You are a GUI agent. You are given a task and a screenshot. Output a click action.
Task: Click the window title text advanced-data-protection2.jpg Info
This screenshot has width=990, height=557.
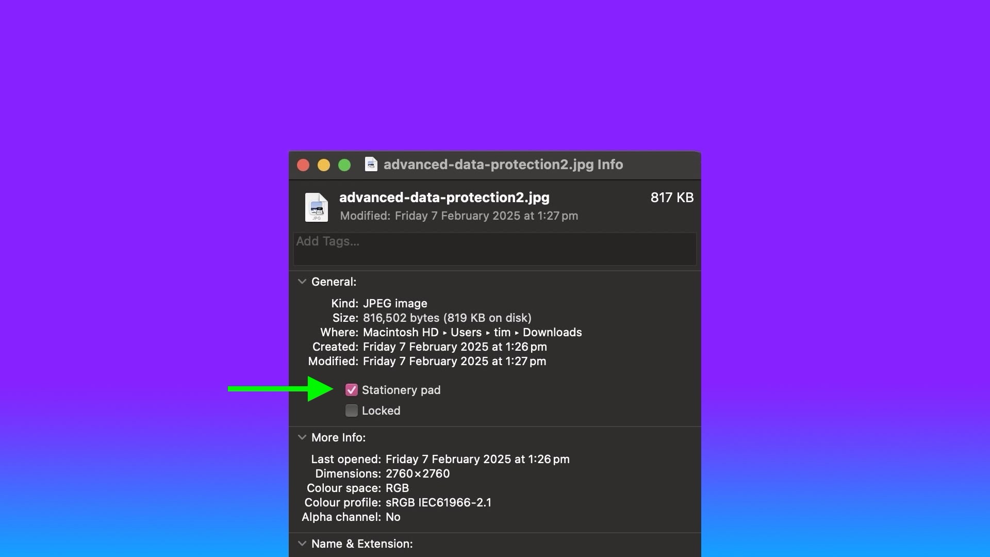coord(503,165)
